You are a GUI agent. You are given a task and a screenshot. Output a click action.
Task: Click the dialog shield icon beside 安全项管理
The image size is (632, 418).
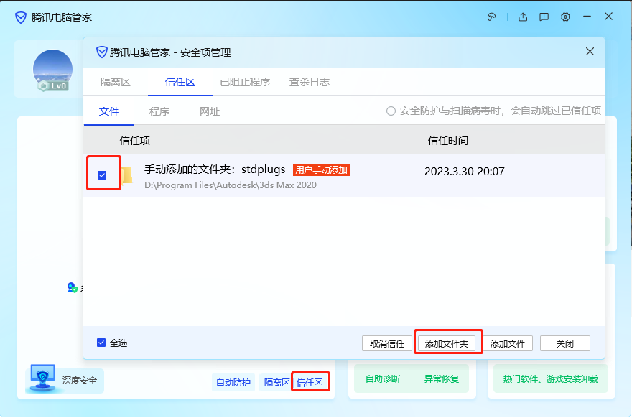click(x=101, y=52)
